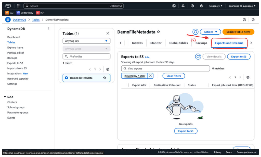Favorite the DemoFileMetadata title star

click(x=159, y=32)
